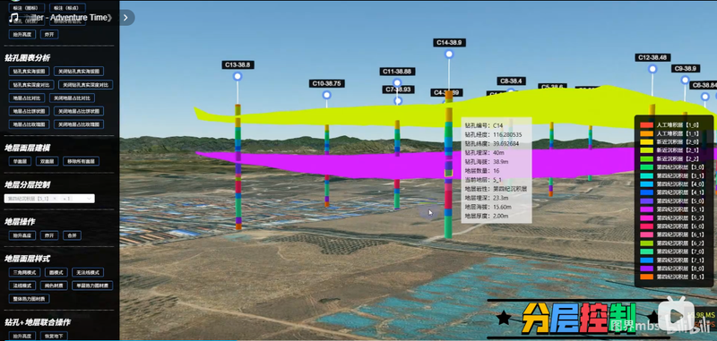Select the C13-38.8 borehole marker point
Image resolution: width=717 pixels, height=341 pixels.
(238, 76)
